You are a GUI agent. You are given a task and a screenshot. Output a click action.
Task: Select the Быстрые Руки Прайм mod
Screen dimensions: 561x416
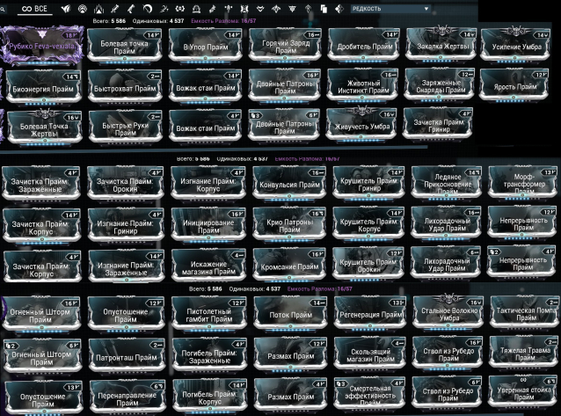click(125, 128)
